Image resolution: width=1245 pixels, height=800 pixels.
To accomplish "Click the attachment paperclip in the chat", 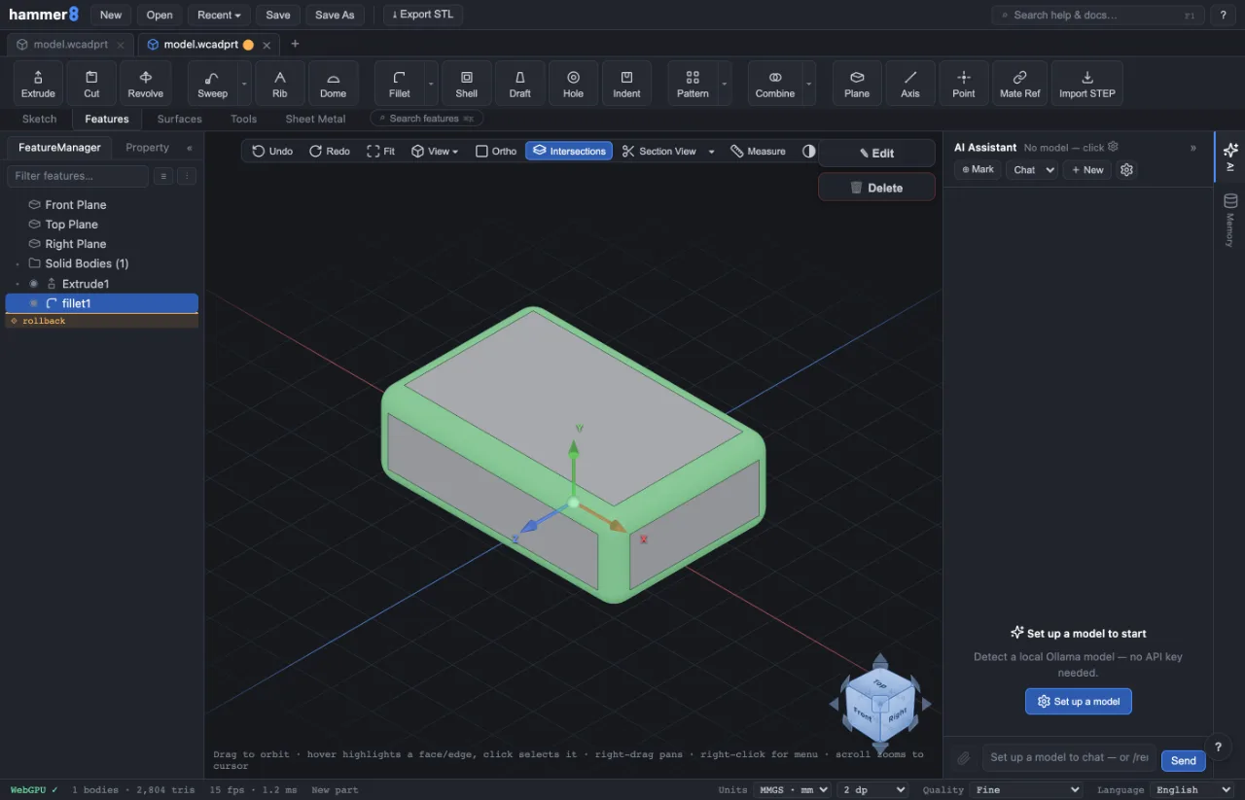I will [964, 758].
